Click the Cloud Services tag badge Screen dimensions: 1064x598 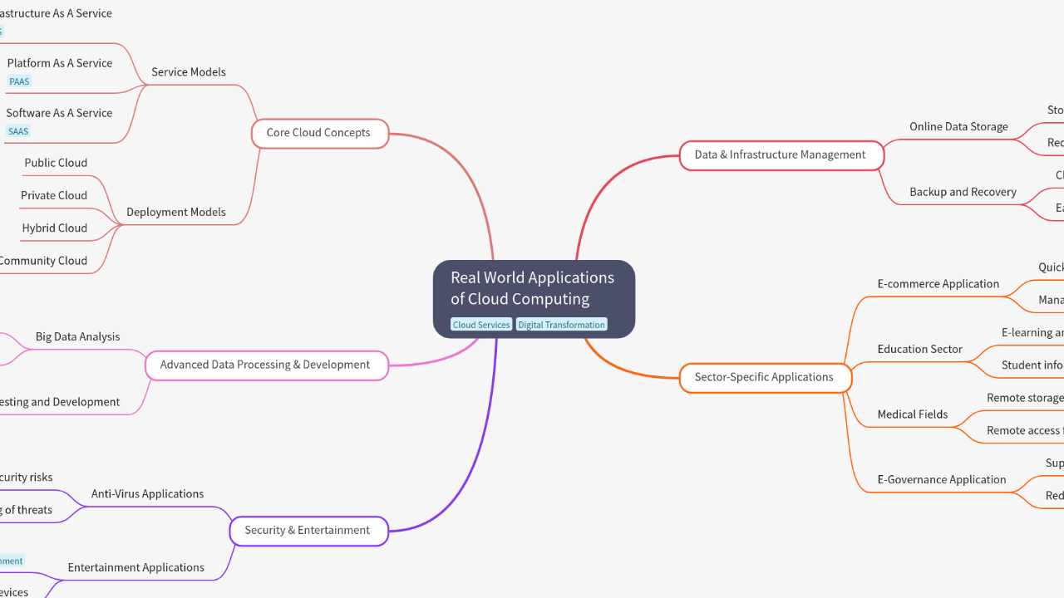tap(480, 325)
